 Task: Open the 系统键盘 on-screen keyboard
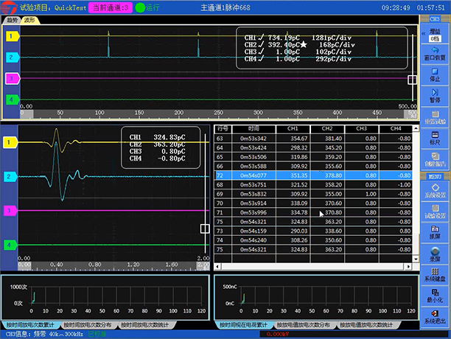(x=435, y=274)
